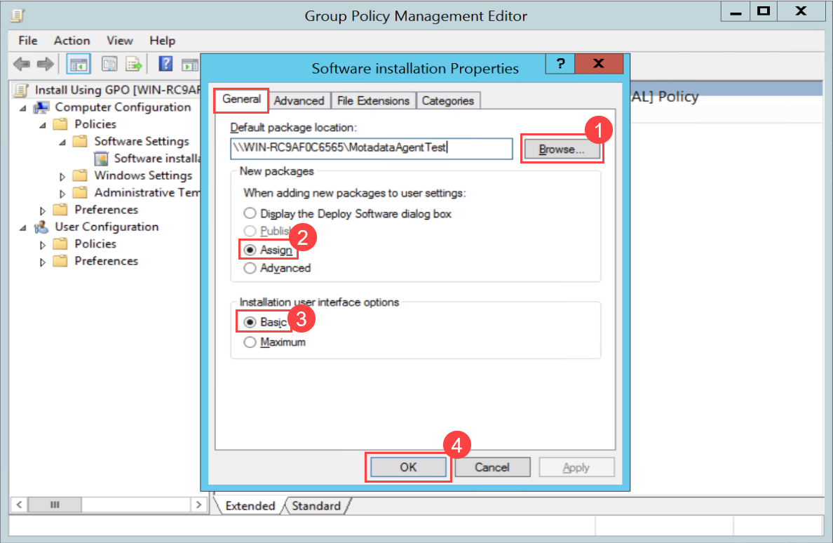Expand the Windows Settings folder

62,176
